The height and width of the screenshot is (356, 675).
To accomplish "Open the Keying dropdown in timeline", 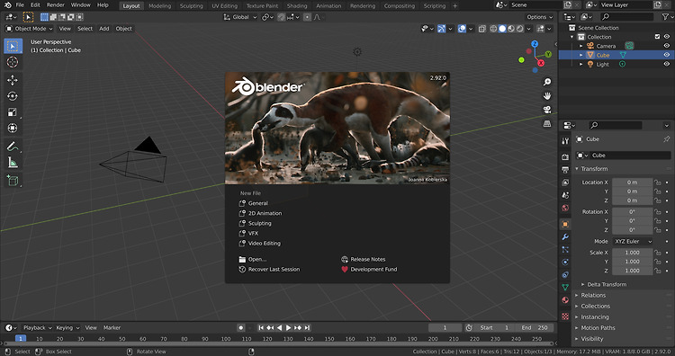I will tap(67, 327).
